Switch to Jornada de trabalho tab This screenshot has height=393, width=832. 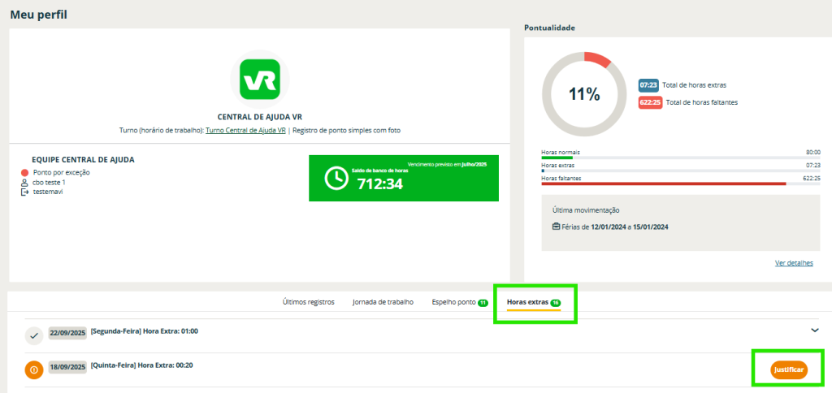(383, 302)
